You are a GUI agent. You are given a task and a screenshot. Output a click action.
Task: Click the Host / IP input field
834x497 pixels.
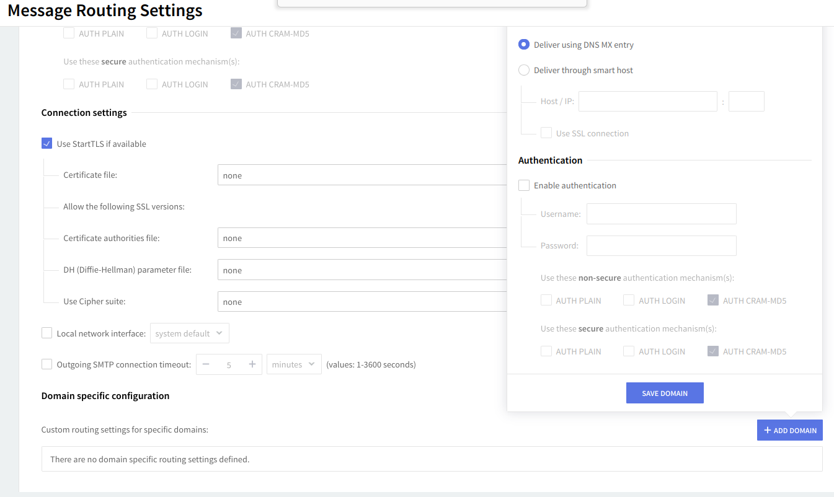click(647, 102)
